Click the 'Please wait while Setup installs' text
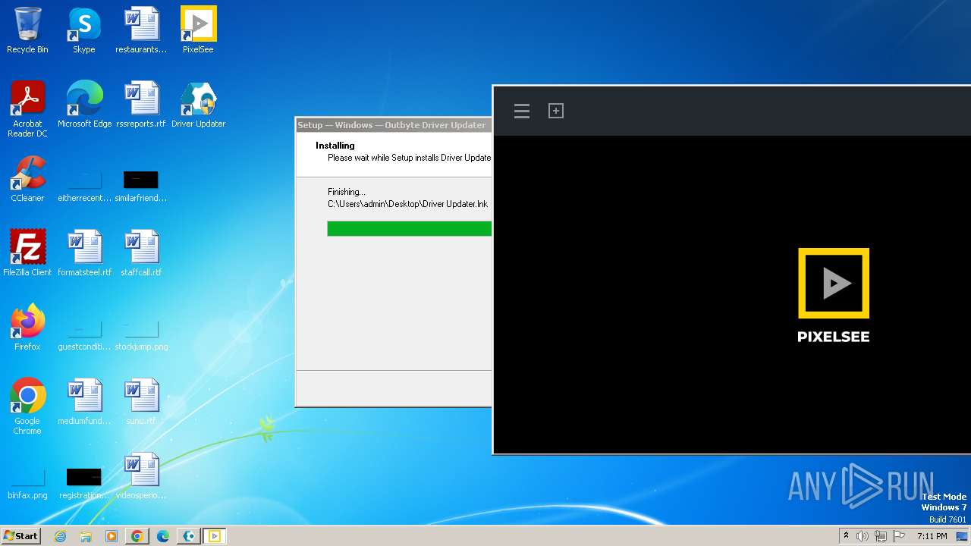971x546 pixels. click(x=410, y=158)
